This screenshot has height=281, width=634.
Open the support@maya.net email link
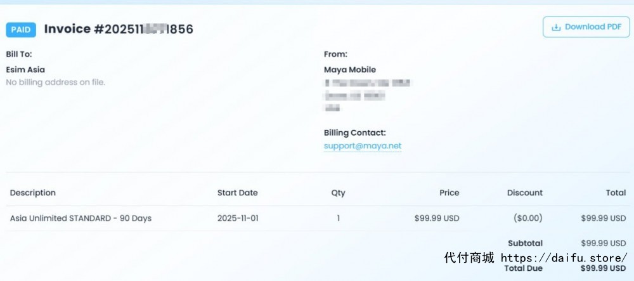(362, 146)
